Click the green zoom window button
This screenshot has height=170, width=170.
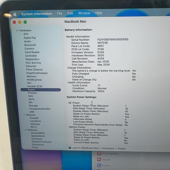click(25, 22)
